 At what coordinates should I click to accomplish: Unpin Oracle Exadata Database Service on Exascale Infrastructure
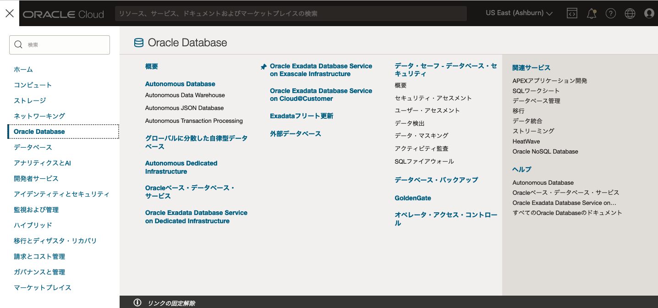coord(263,66)
